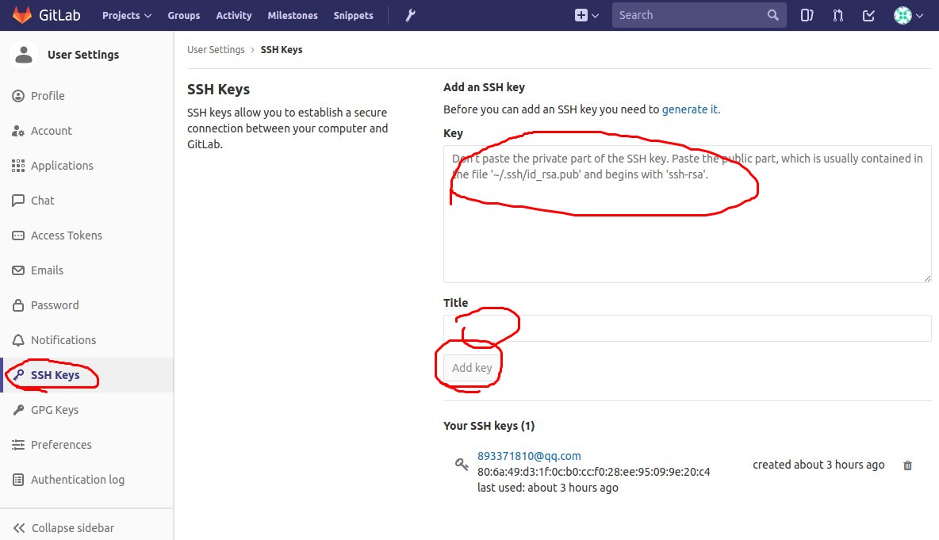939x540 pixels.
Task: Open the 893371810@qq.com key link
Action: pos(529,456)
